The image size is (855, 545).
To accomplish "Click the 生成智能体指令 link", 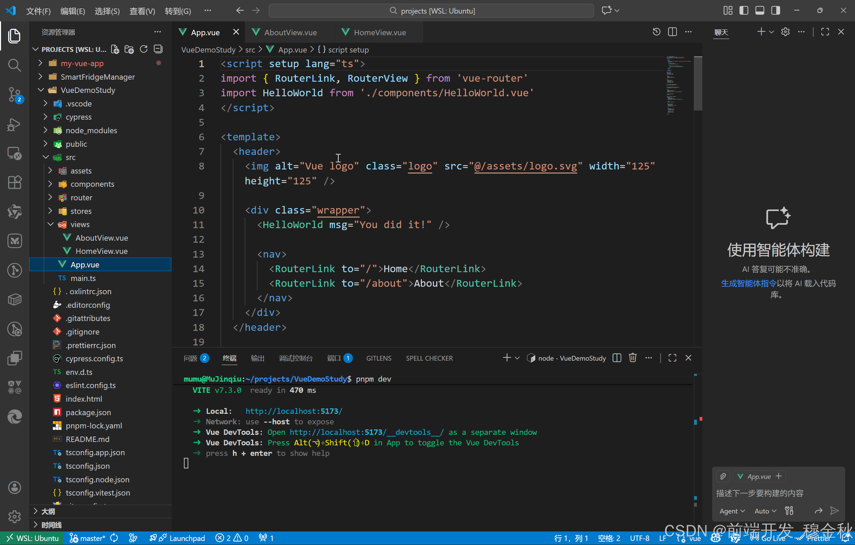I will [x=748, y=283].
